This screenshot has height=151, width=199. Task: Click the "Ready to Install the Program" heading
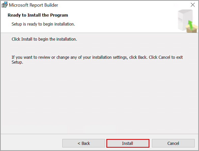[x=38, y=15]
